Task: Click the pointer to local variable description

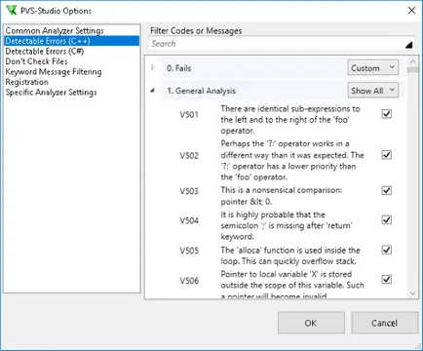Action: point(292,285)
